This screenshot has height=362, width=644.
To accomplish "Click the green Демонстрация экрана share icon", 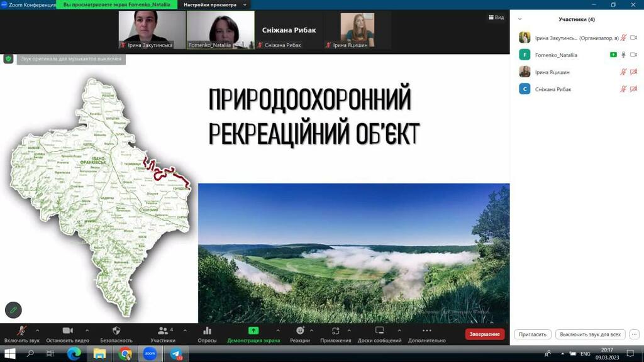I will pos(253,331).
